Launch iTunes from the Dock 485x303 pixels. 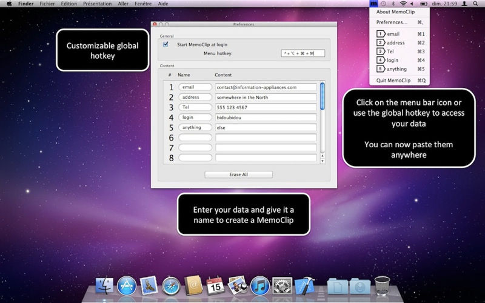(260, 285)
